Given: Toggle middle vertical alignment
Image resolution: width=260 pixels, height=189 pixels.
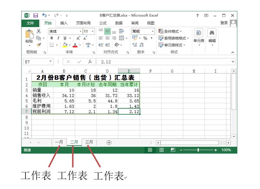Looking at the screenshot, I should point(107,31).
